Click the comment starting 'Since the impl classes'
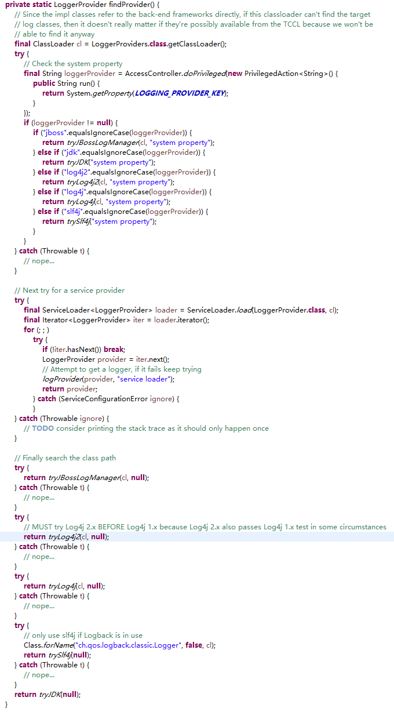The image size is (394, 712). click(x=192, y=14)
